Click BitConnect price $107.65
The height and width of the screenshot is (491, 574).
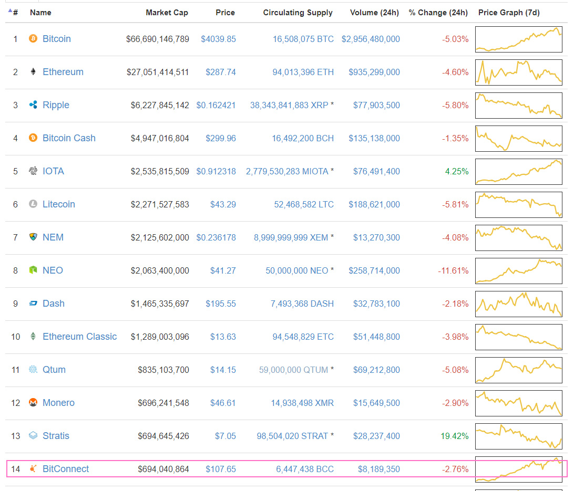pos(221,469)
